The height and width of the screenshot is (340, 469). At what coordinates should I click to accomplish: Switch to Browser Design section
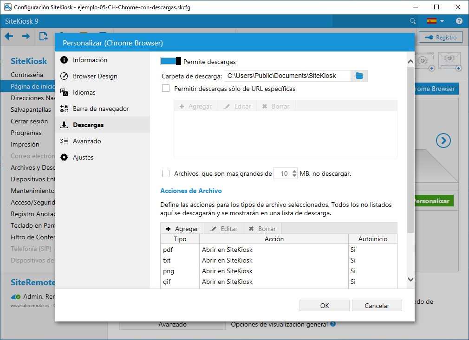click(95, 76)
